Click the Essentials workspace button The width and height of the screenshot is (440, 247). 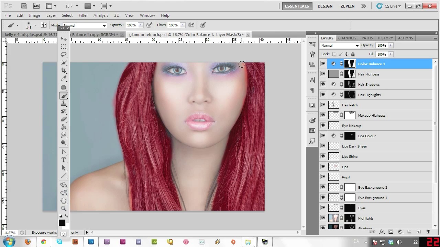(x=297, y=6)
